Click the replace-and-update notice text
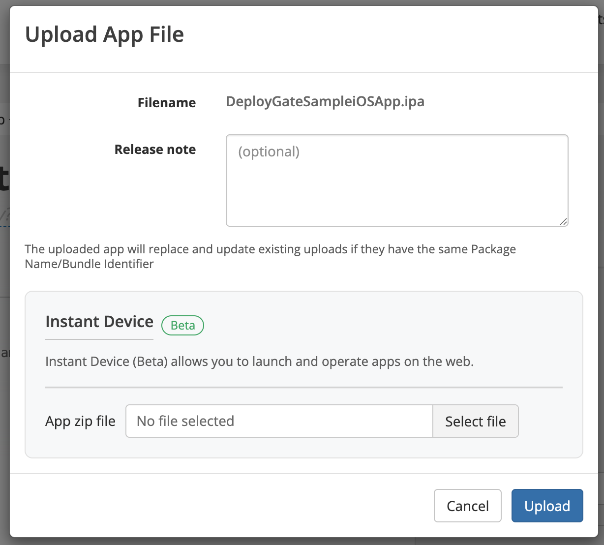Image resolution: width=604 pixels, height=545 pixels. [270, 256]
